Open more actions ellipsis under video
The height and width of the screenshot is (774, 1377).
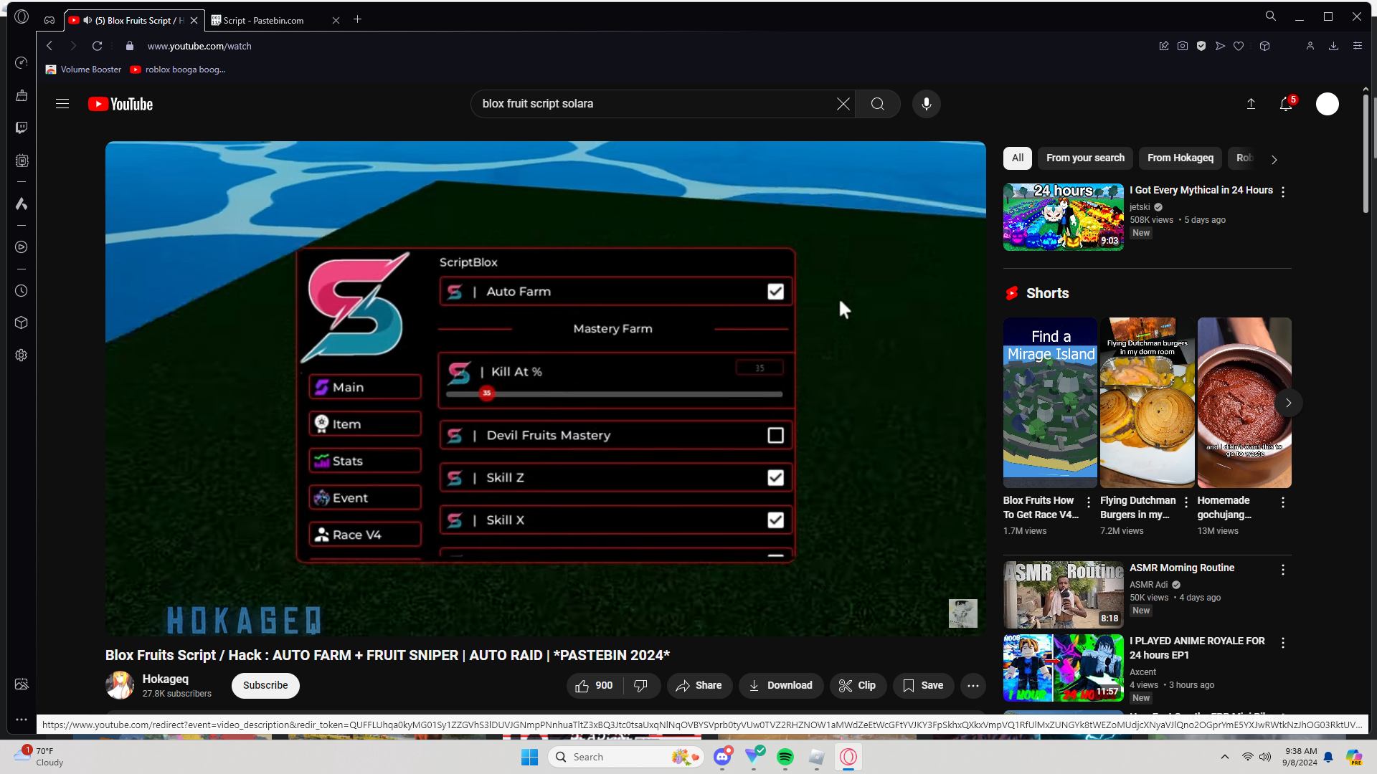pos(973,686)
